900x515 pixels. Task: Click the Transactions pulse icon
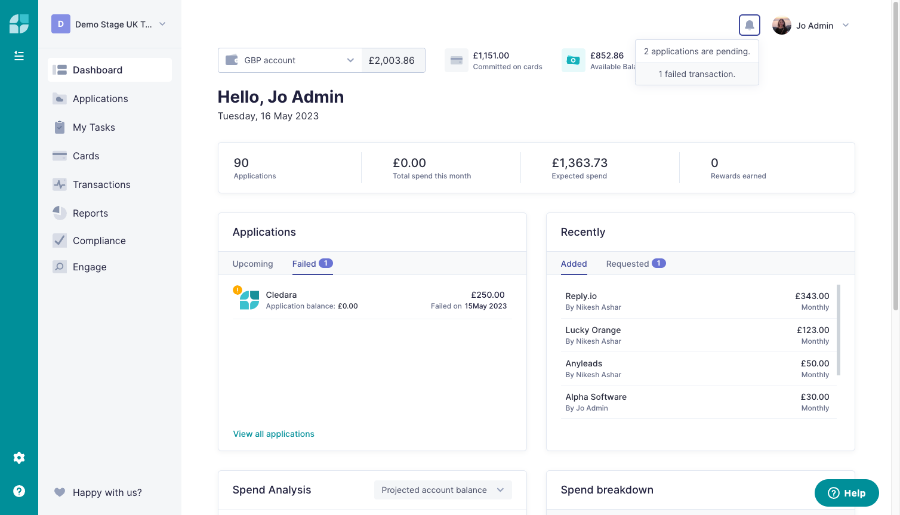tap(60, 184)
